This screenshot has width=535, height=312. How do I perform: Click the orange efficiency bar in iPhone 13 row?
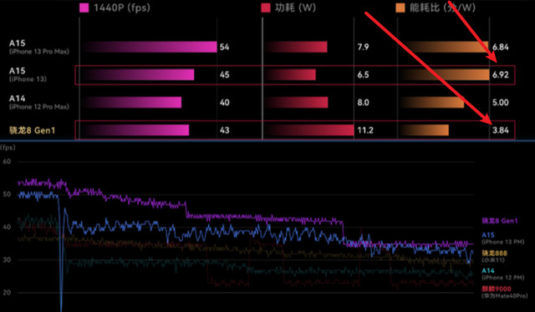click(x=445, y=74)
